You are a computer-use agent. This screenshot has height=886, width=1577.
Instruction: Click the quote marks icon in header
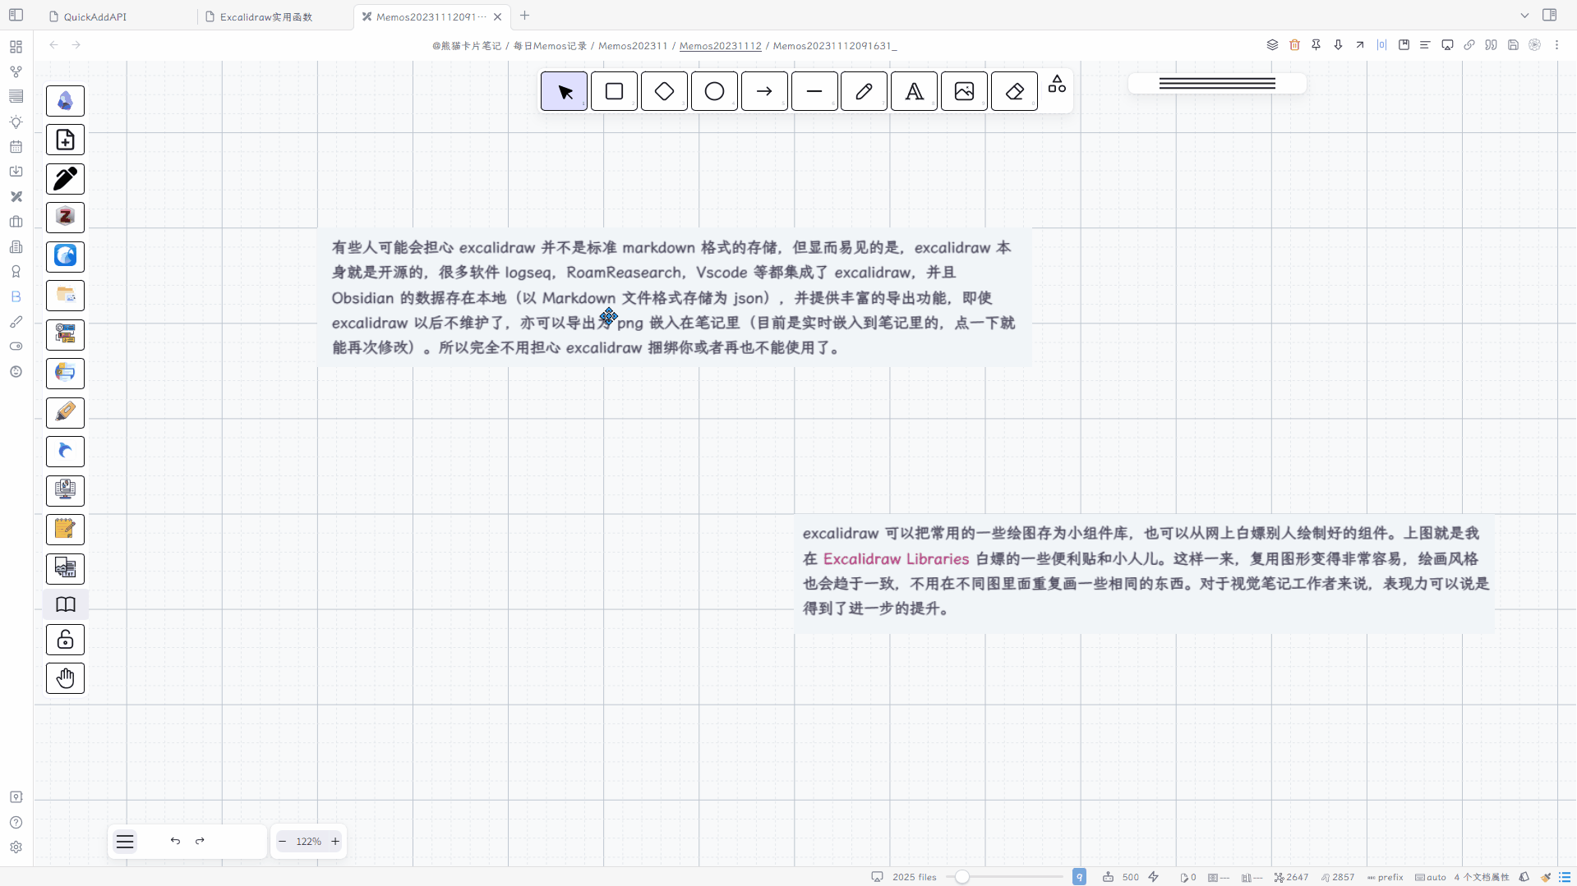point(1491,45)
